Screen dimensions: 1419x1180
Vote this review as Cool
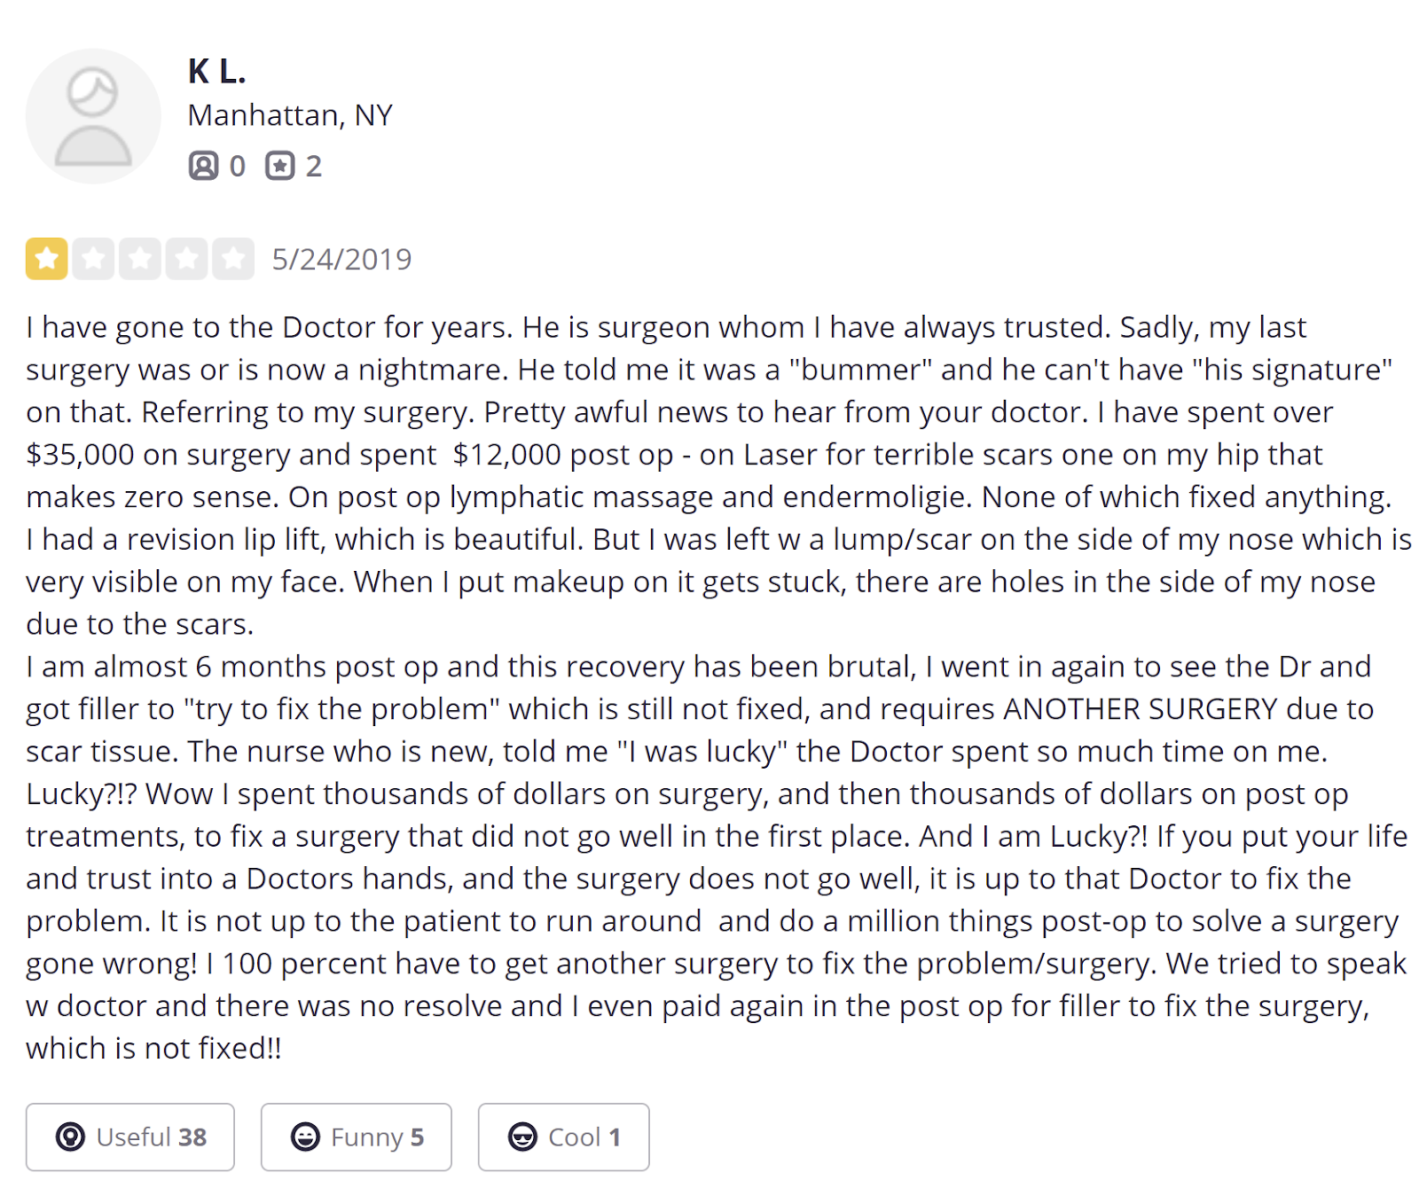(x=564, y=1137)
